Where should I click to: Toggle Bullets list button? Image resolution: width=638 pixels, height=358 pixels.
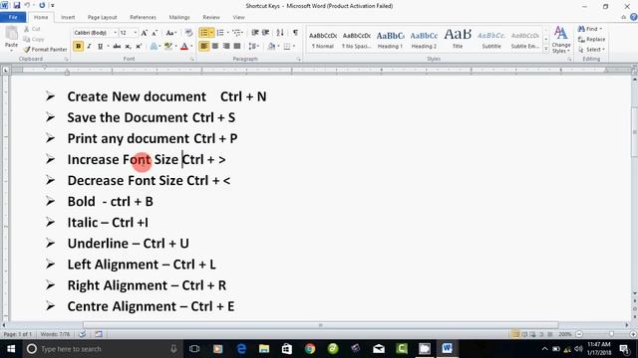click(x=203, y=33)
